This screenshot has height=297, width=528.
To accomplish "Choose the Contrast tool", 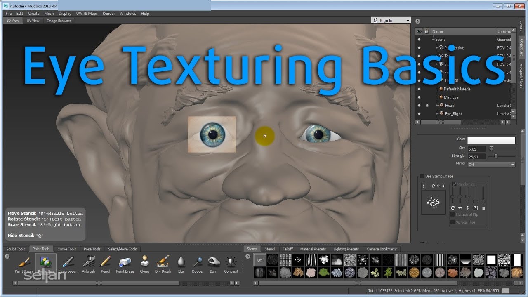I will [x=231, y=264].
